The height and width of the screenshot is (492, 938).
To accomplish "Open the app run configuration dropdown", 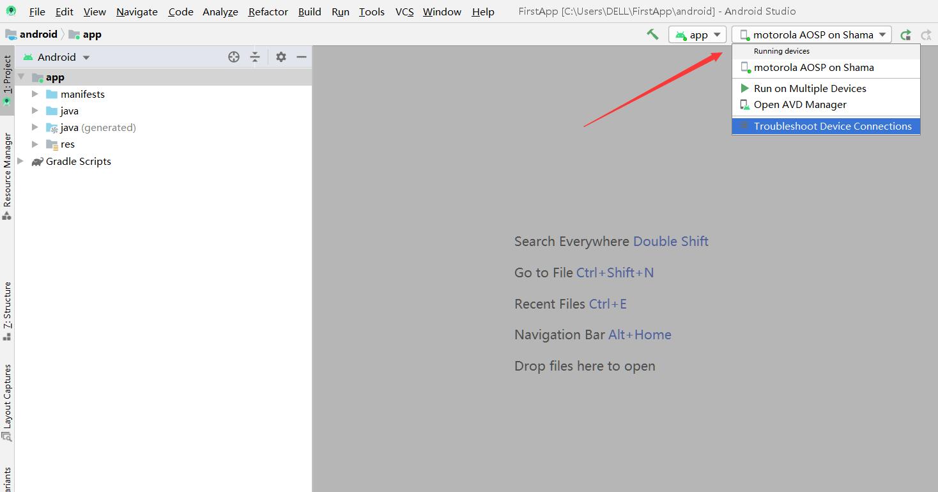I will pos(698,35).
